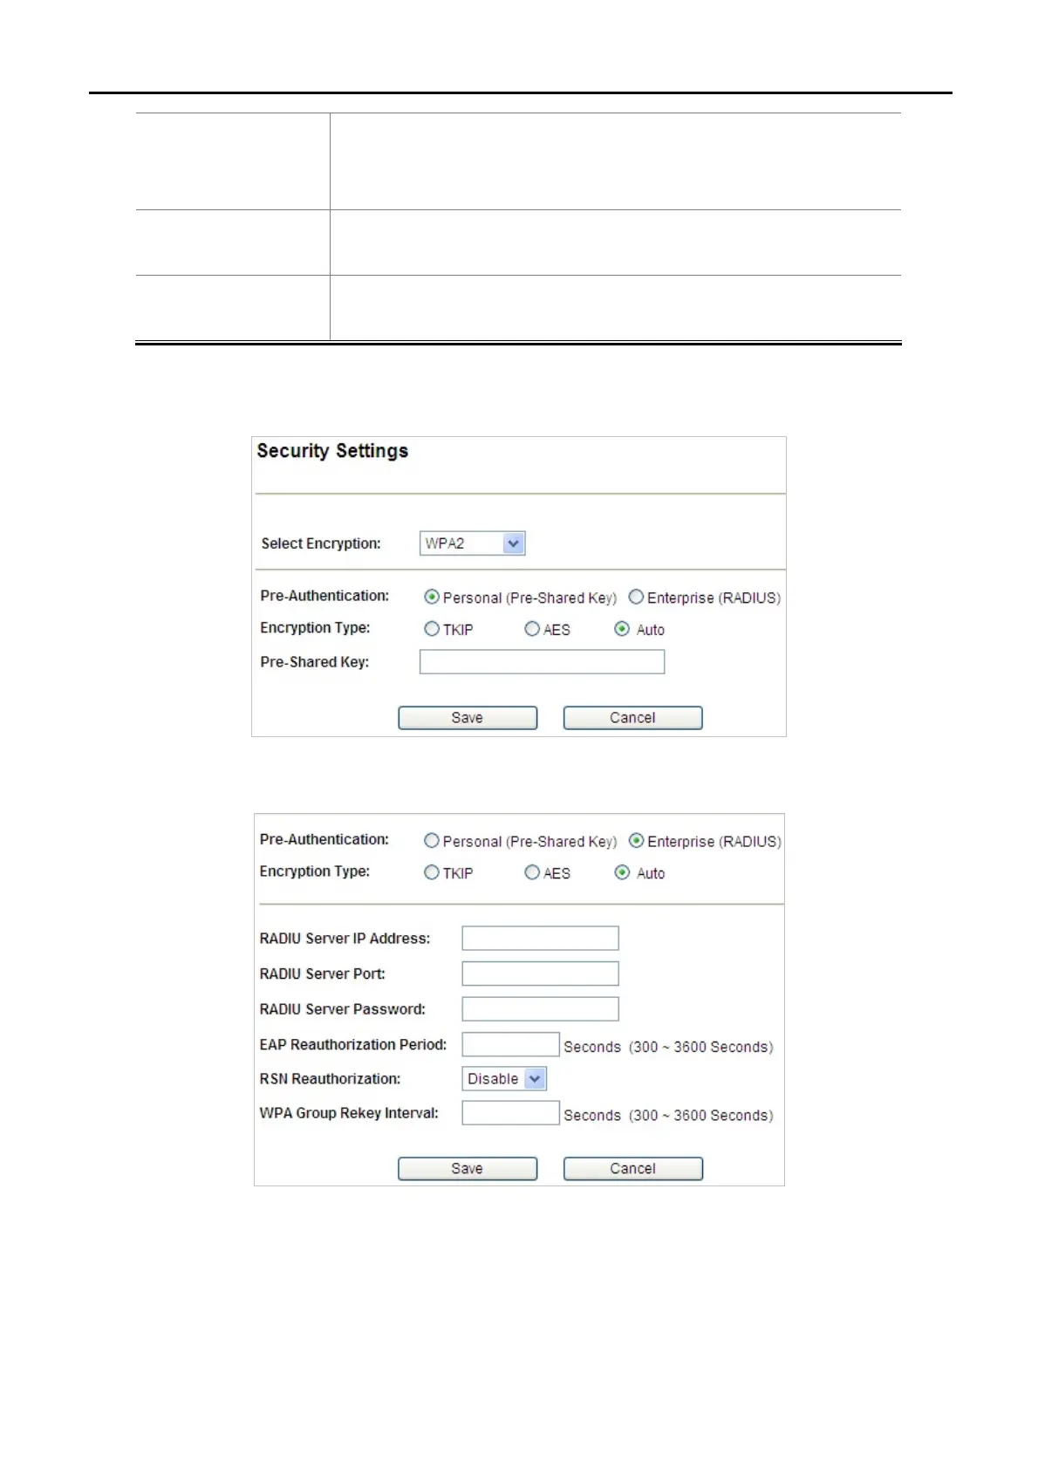The width and height of the screenshot is (1038, 1469).
Task: Choose Auto encryption type in Security Settings panel
Action: pos(622,629)
